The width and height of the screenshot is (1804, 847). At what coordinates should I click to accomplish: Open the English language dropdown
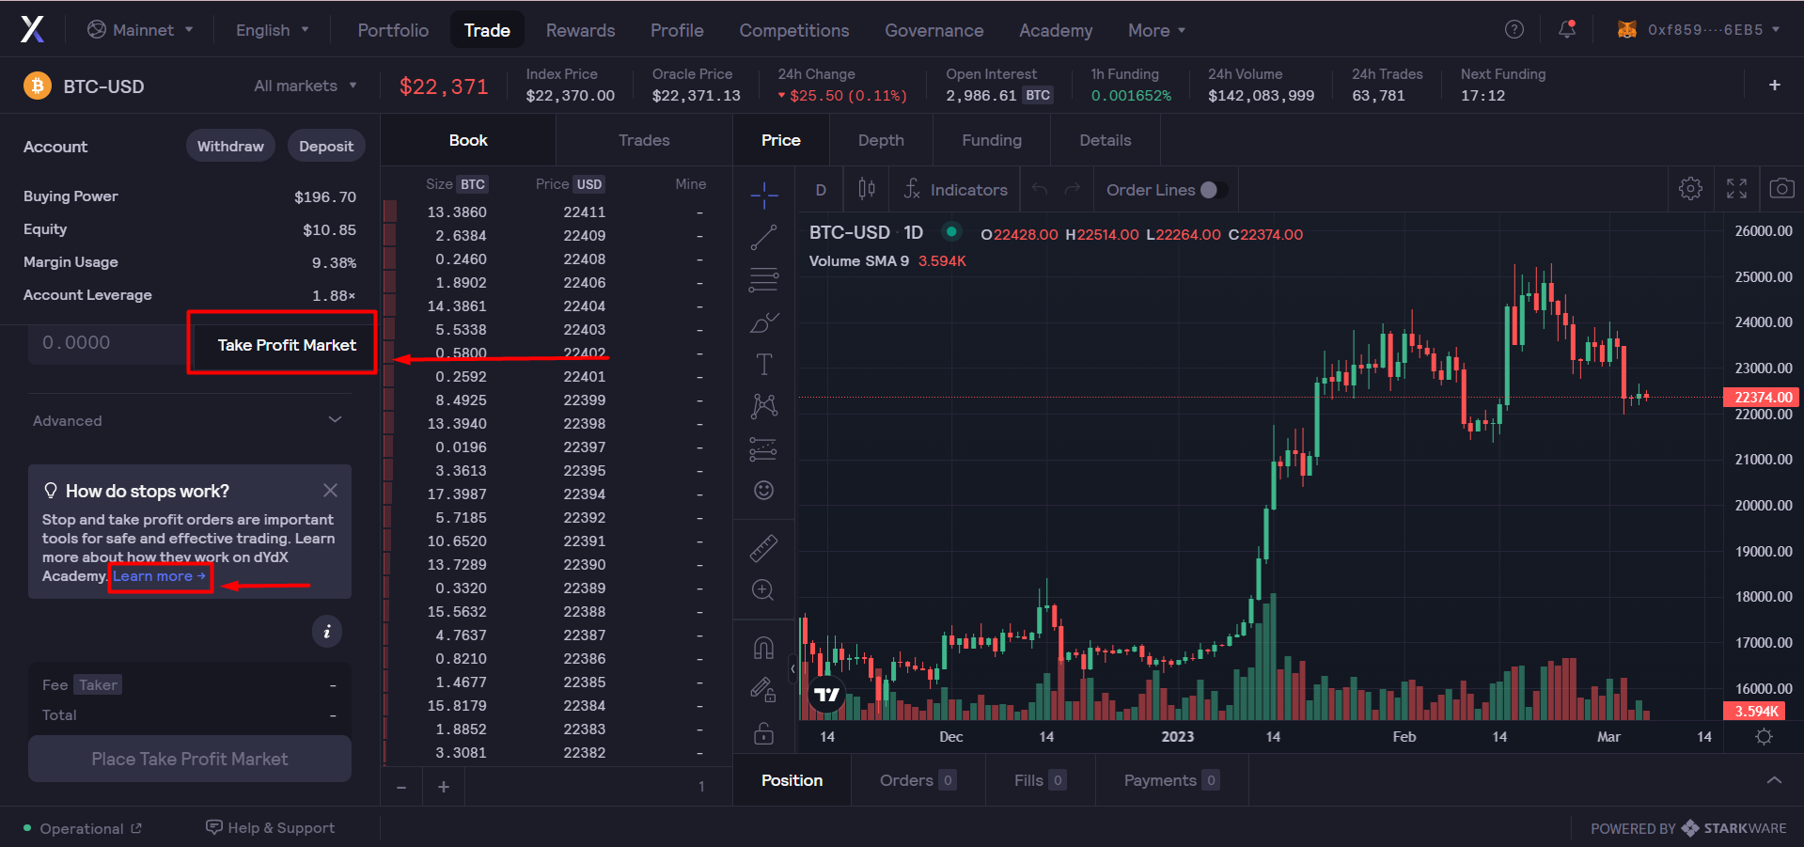tap(272, 29)
